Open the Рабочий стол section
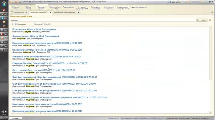Viewport: 215px width, 120px height. pos(15,8)
